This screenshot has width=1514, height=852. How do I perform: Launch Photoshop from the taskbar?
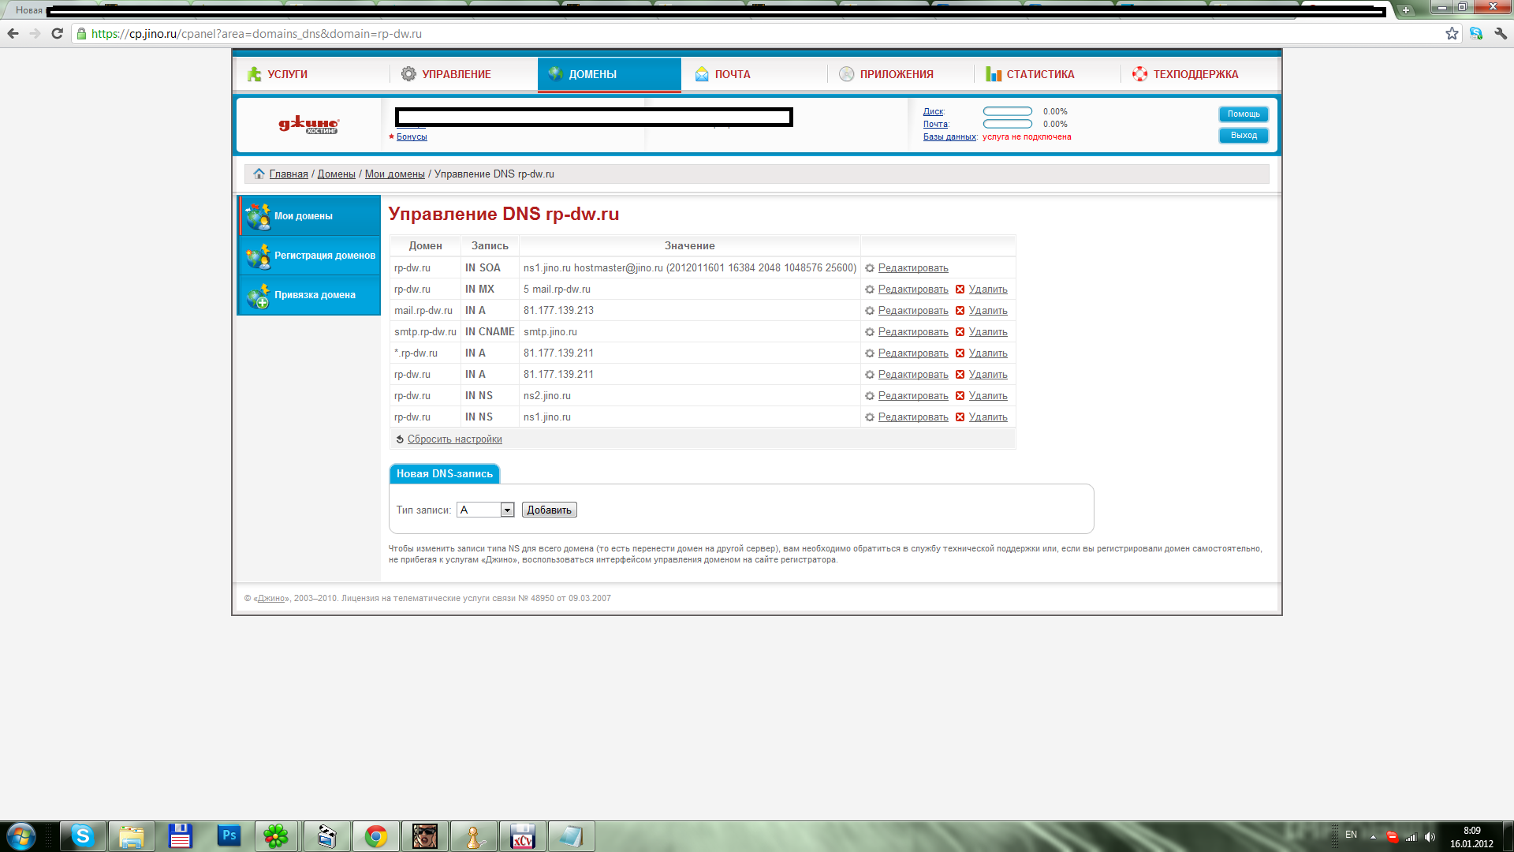pyautogui.click(x=229, y=835)
